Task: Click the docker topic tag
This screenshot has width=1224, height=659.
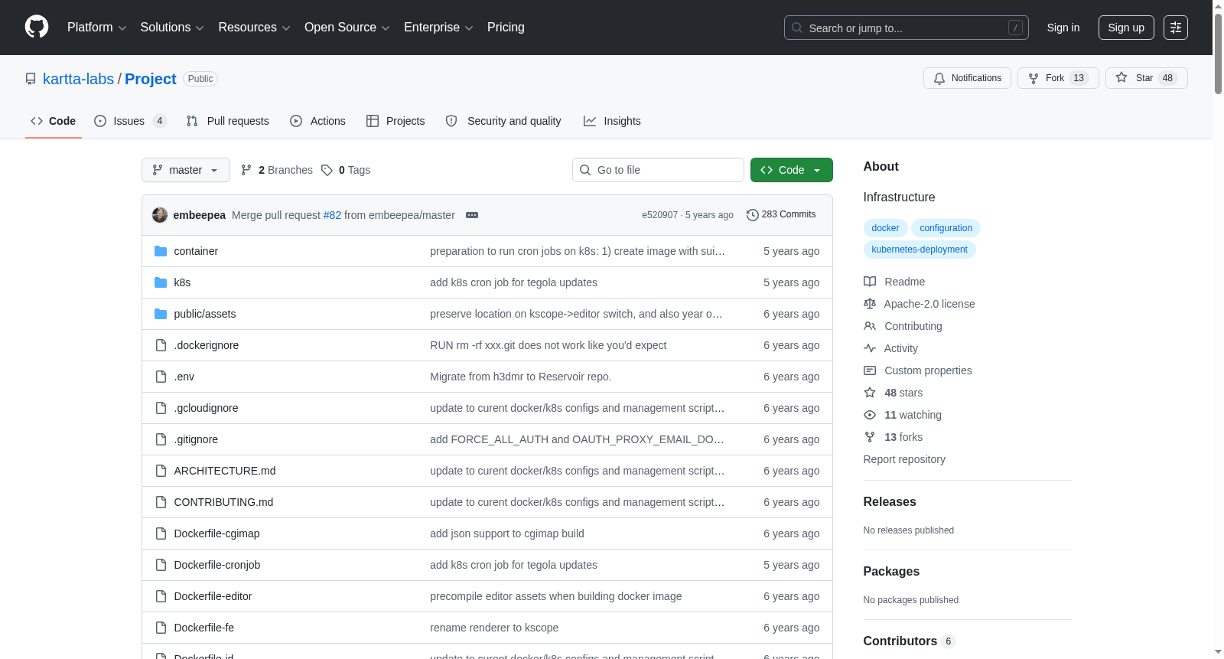Action: (x=885, y=228)
